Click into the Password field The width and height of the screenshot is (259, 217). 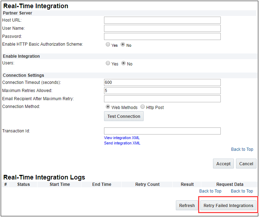[x=162, y=36]
